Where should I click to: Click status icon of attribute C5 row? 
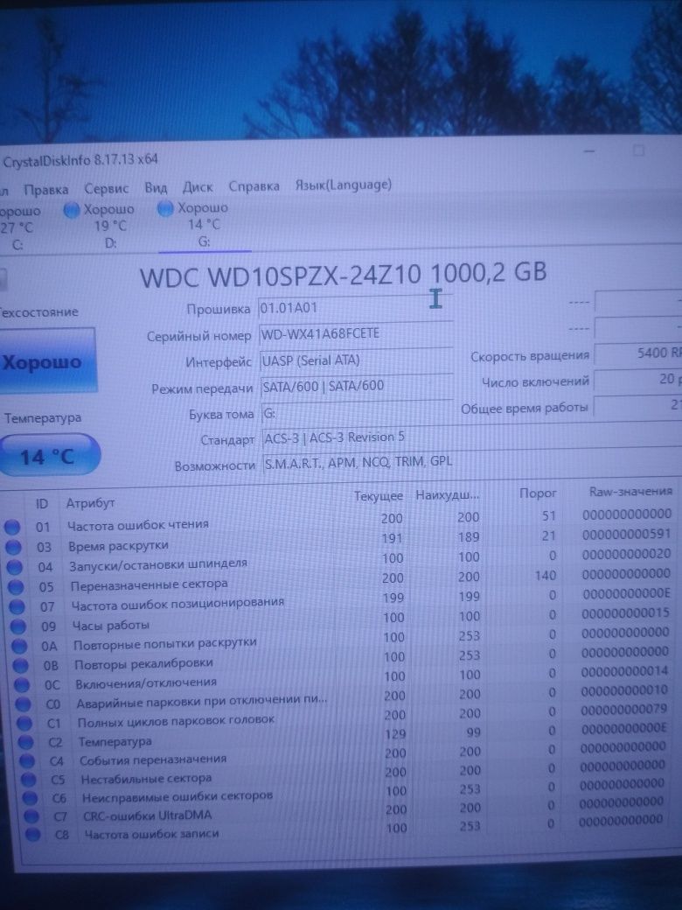(x=28, y=779)
